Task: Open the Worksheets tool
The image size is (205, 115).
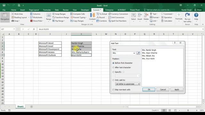Action: point(36,17)
